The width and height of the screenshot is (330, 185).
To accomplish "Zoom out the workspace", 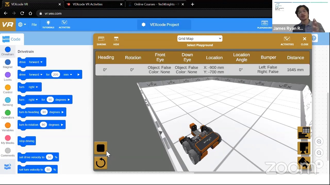I will coord(319,153).
